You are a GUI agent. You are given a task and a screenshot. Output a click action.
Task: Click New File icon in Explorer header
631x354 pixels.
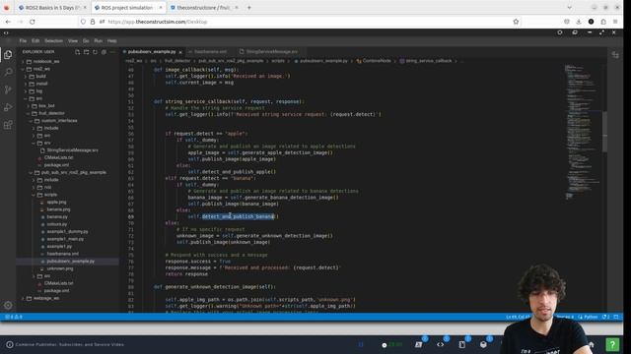[77, 52]
